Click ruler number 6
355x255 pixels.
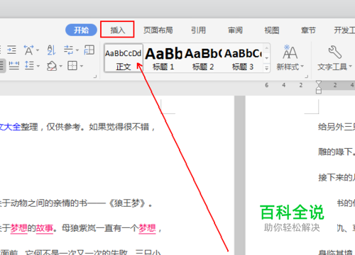[x=267, y=85]
